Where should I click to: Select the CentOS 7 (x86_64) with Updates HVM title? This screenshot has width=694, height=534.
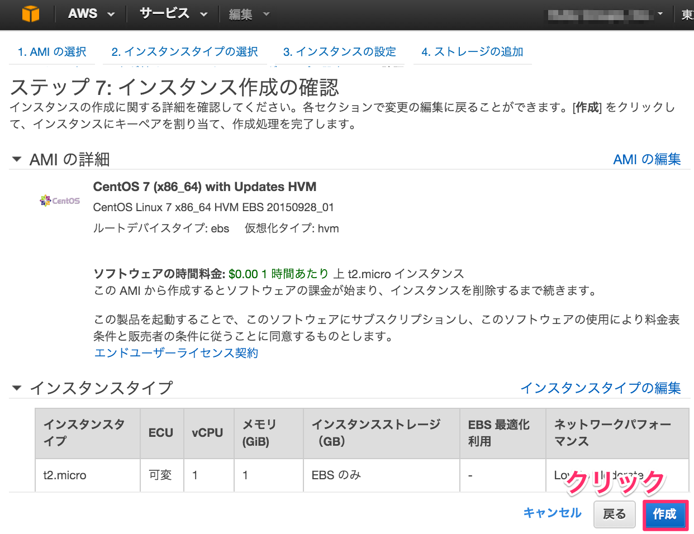pyautogui.click(x=205, y=187)
